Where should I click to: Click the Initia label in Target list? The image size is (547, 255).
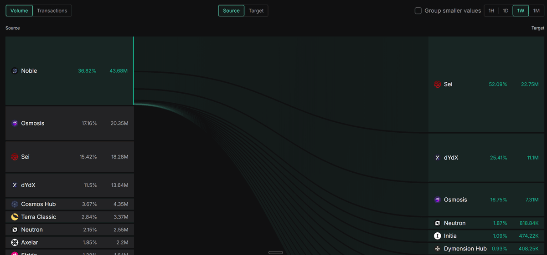tap(450, 236)
